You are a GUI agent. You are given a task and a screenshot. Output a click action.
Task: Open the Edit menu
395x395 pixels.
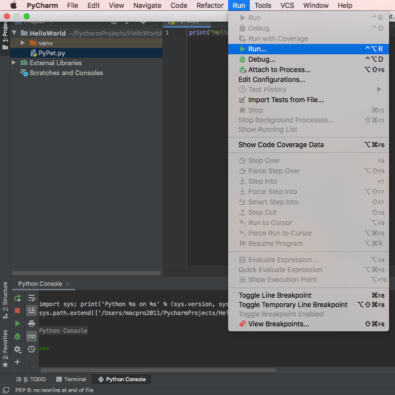93,5
